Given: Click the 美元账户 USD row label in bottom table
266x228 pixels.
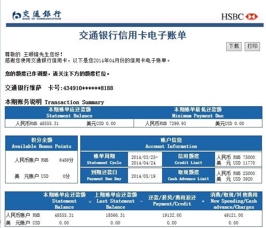Looking at the screenshot, I should [23, 223].
